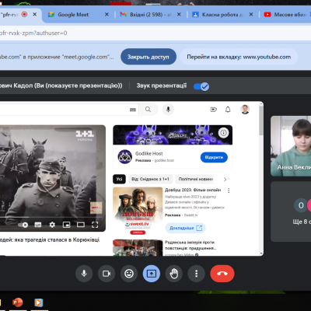Open more options three-dot menu in Meet
Screen dimensions: 311x311
197,274
